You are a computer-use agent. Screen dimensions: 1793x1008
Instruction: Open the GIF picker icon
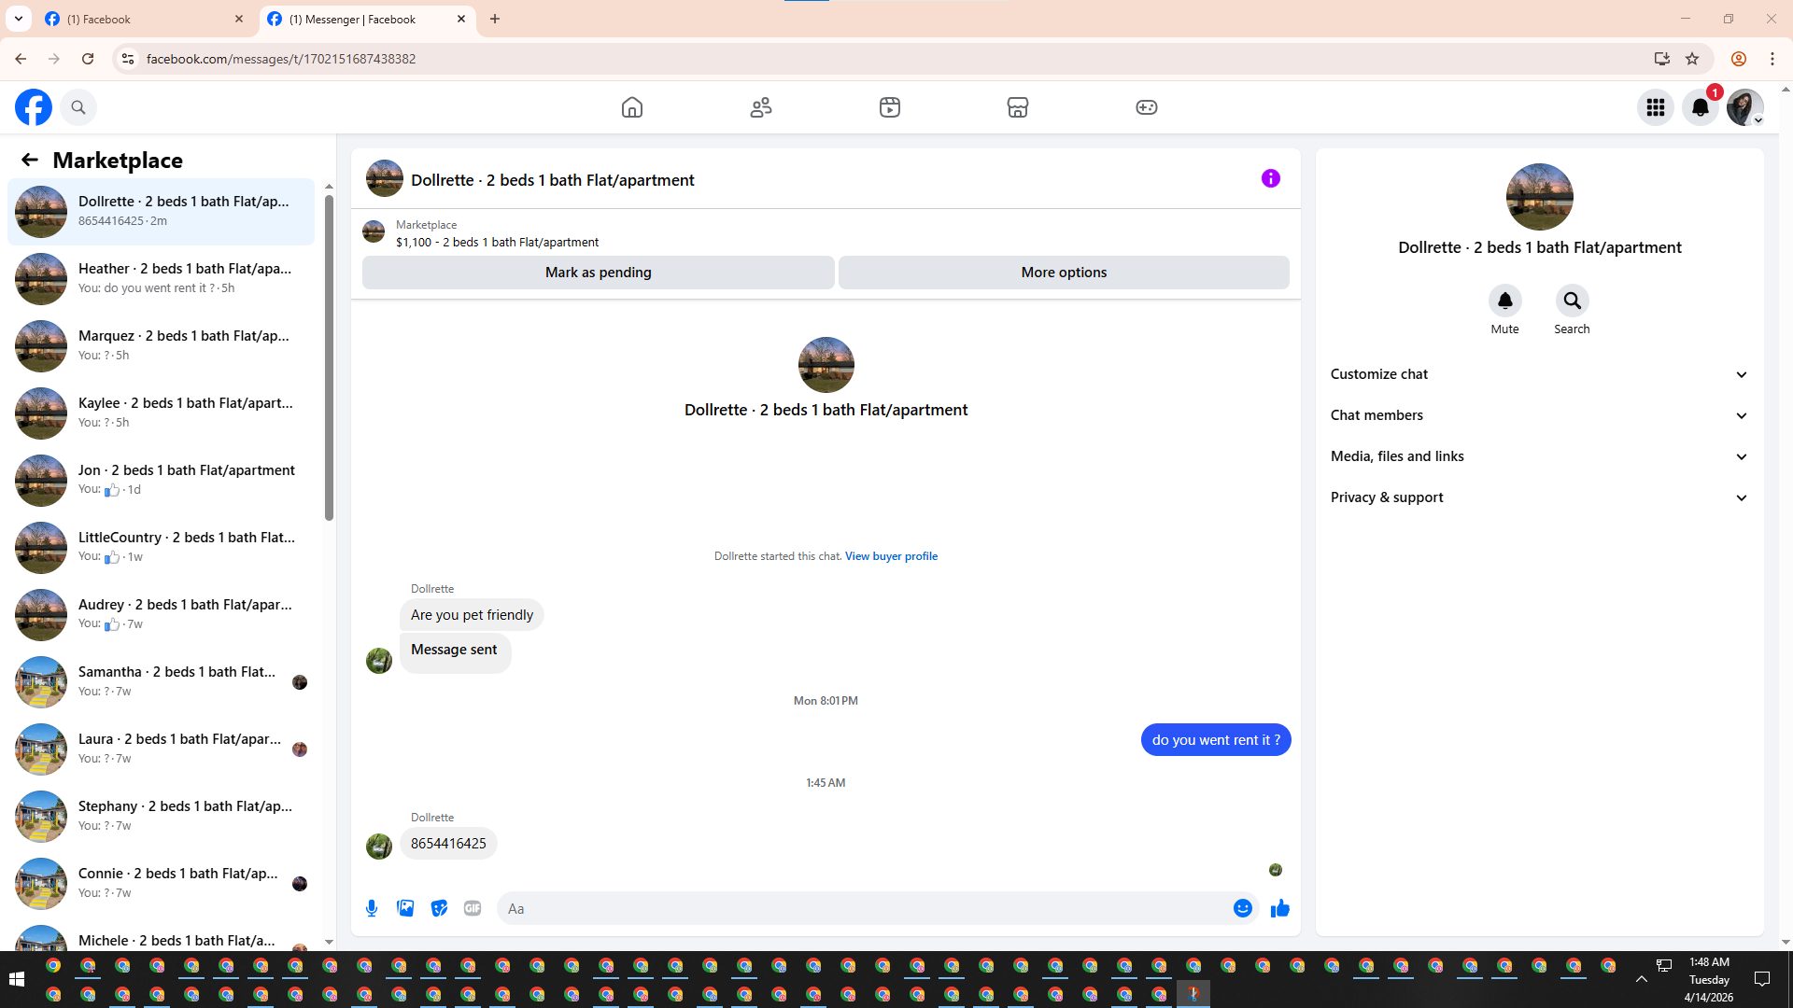(473, 908)
